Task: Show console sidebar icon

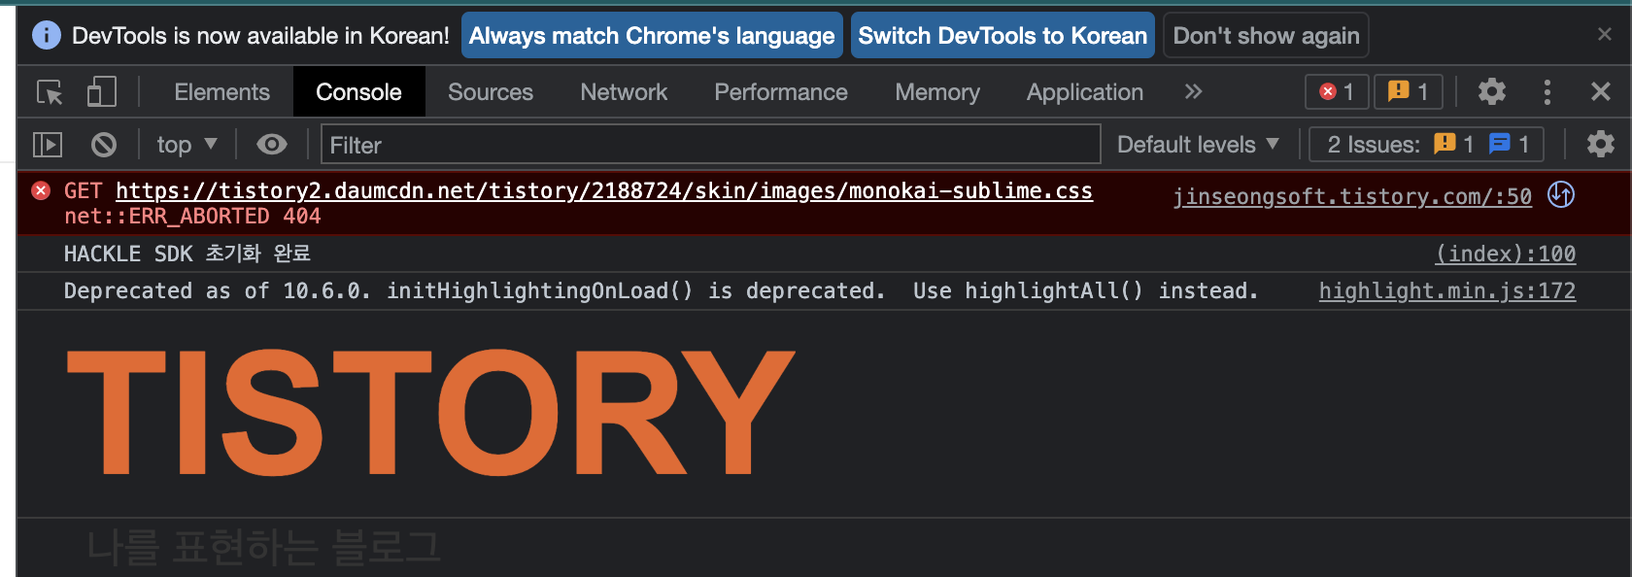Action: coord(48,145)
